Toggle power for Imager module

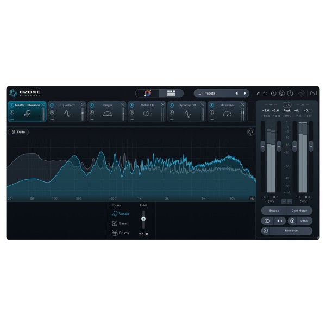92,105
